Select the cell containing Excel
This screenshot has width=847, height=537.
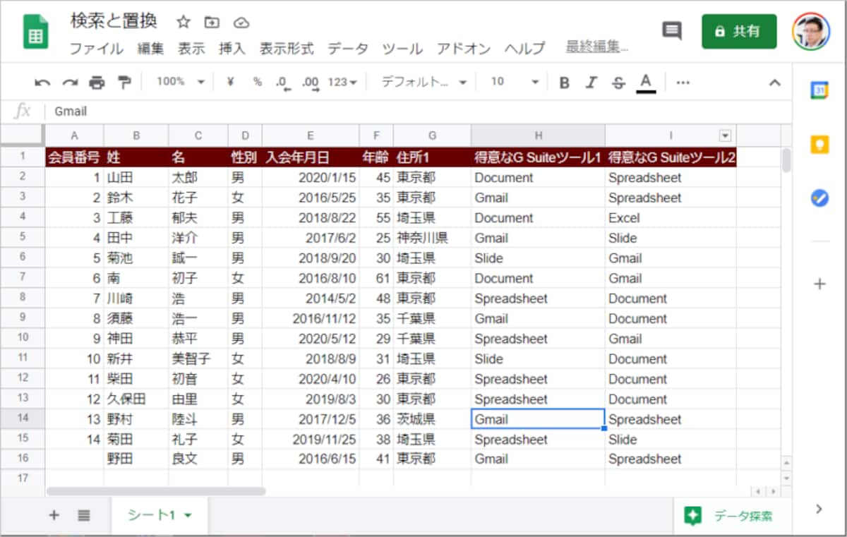click(x=670, y=218)
